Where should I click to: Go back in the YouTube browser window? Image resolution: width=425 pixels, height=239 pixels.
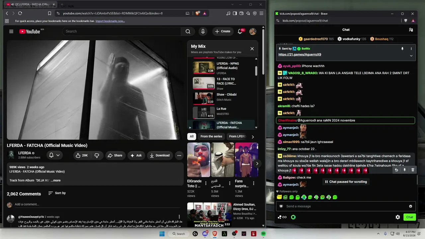pyautogui.click(x=7, y=13)
